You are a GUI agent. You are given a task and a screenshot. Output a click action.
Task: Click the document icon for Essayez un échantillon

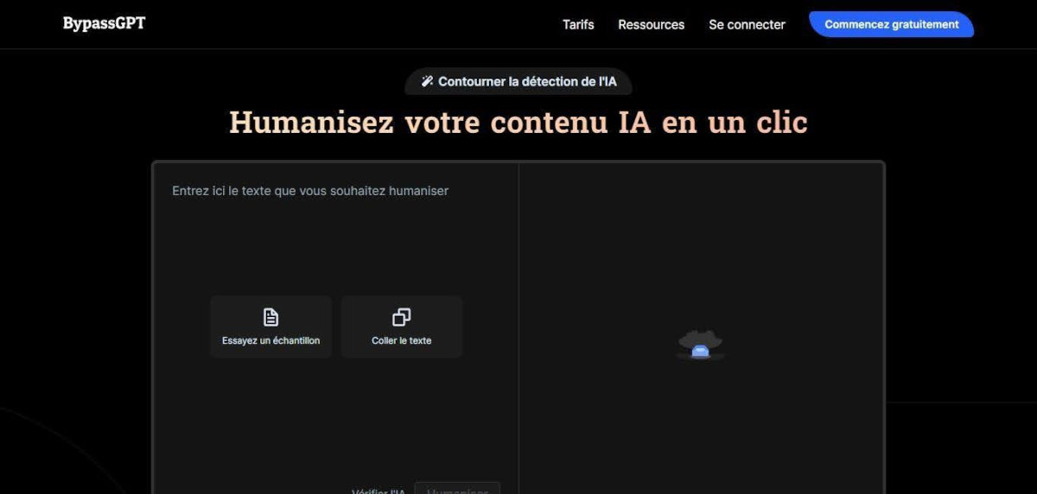pyautogui.click(x=270, y=317)
